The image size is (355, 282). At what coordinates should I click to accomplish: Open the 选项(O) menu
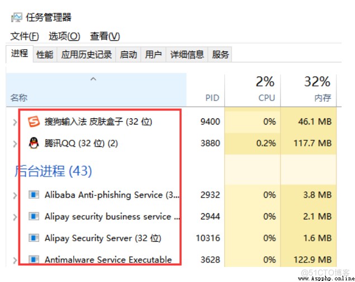(x=64, y=36)
